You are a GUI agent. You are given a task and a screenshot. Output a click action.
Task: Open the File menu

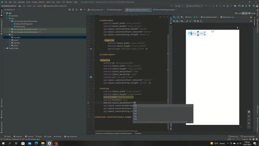[6, 2]
